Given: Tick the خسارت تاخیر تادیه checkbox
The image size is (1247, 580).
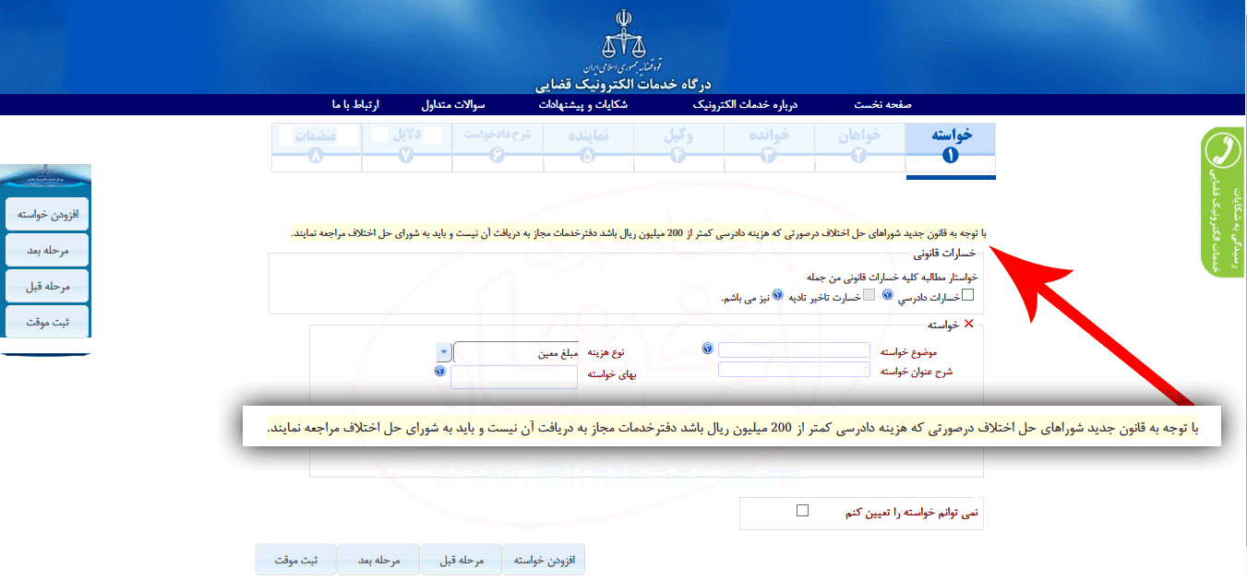Looking at the screenshot, I should [869, 296].
